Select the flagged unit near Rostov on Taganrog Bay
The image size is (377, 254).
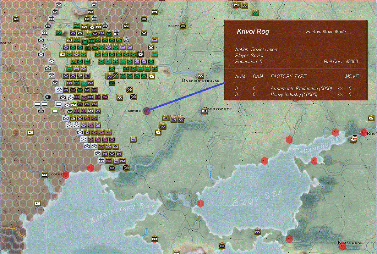(x=354, y=139)
